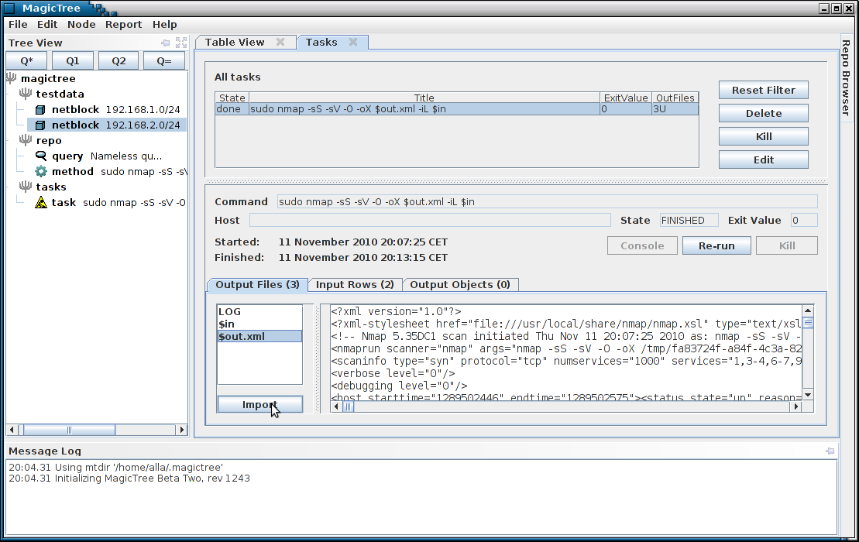Select the LOG output file
The width and height of the screenshot is (859, 542).
click(x=259, y=311)
